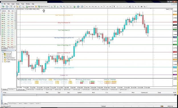The image size is (178, 108).
Task: Switch to the USDCAD,Daily chart tab
Action: click(x=77, y=90)
